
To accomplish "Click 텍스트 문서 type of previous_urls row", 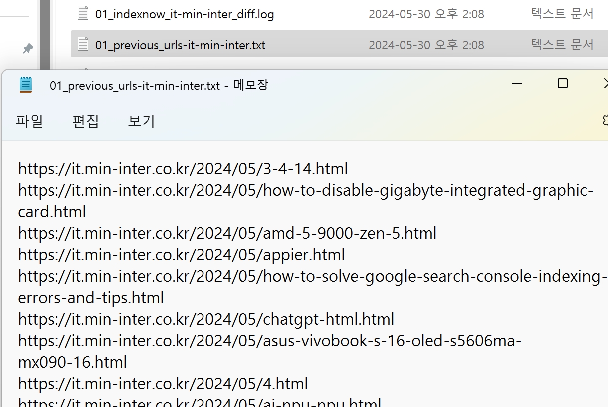I will pos(562,45).
